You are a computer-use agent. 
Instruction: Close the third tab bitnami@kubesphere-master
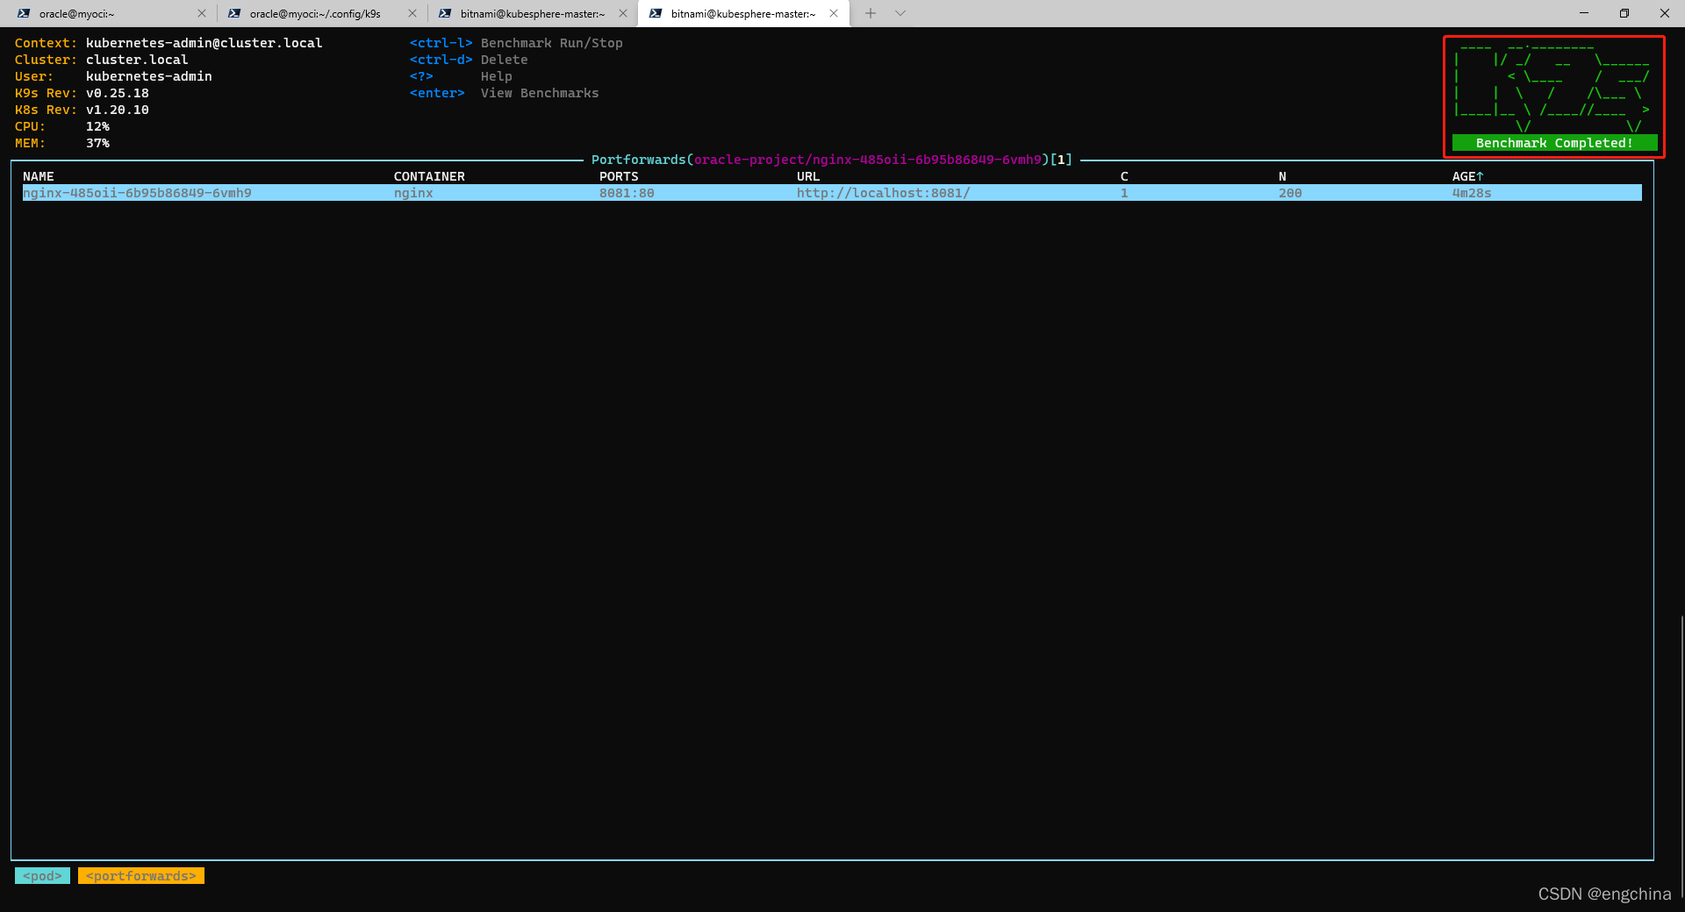tap(623, 13)
